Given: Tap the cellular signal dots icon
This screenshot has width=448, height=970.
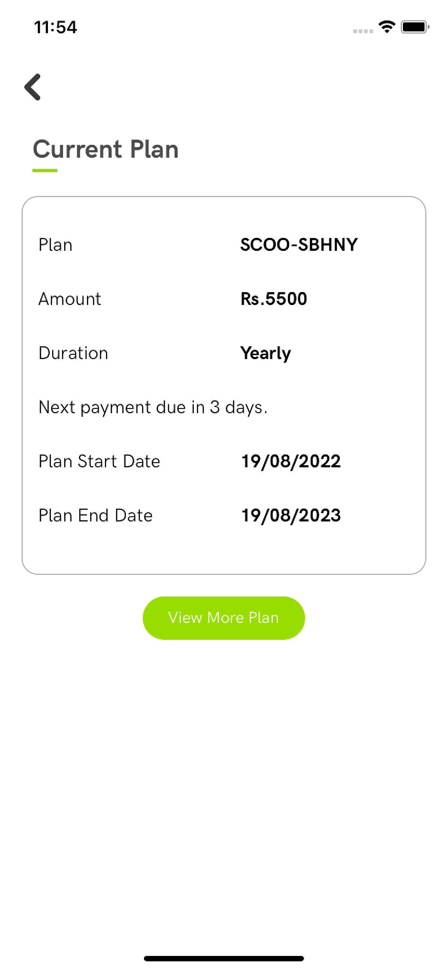Looking at the screenshot, I should pos(363,31).
